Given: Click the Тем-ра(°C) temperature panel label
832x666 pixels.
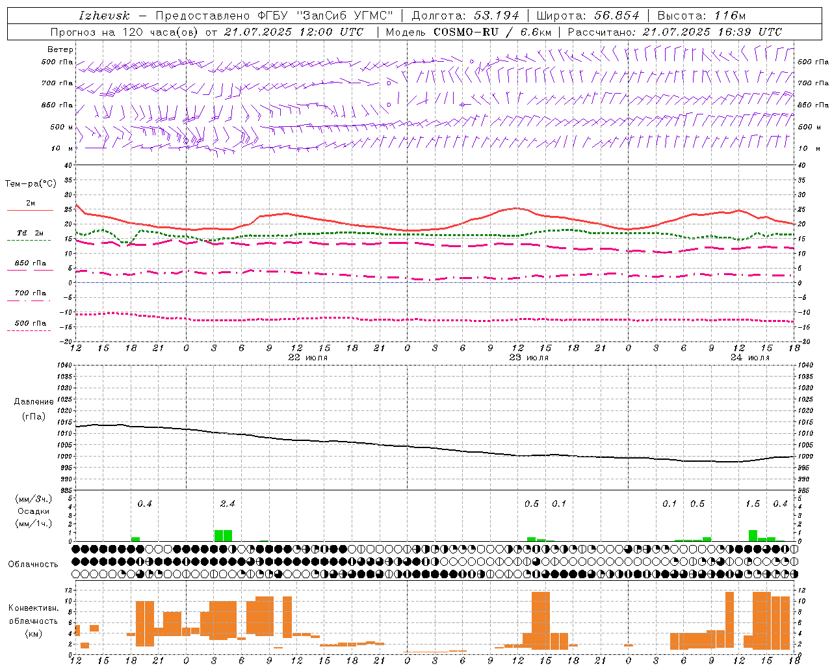Looking at the screenshot, I should pos(31,184).
